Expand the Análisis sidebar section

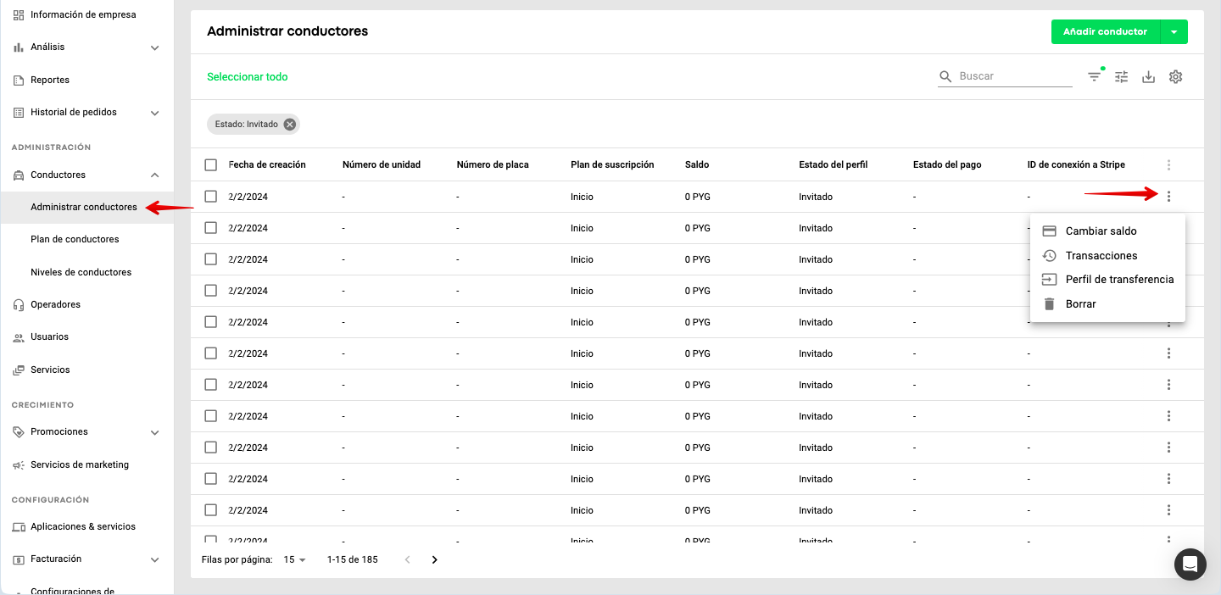pos(154,47)
